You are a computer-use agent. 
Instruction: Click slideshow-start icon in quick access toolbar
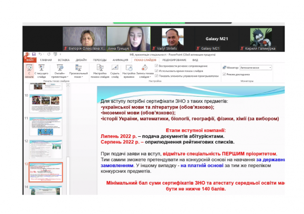[x=55, y=54]
